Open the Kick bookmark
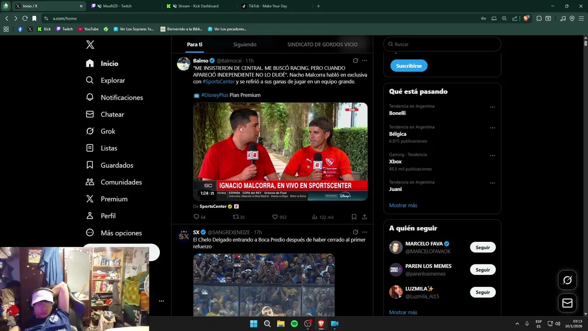588x331 pixels. (44, 29)
